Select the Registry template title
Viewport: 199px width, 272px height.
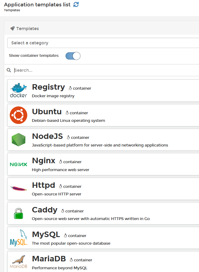point(48,87)
